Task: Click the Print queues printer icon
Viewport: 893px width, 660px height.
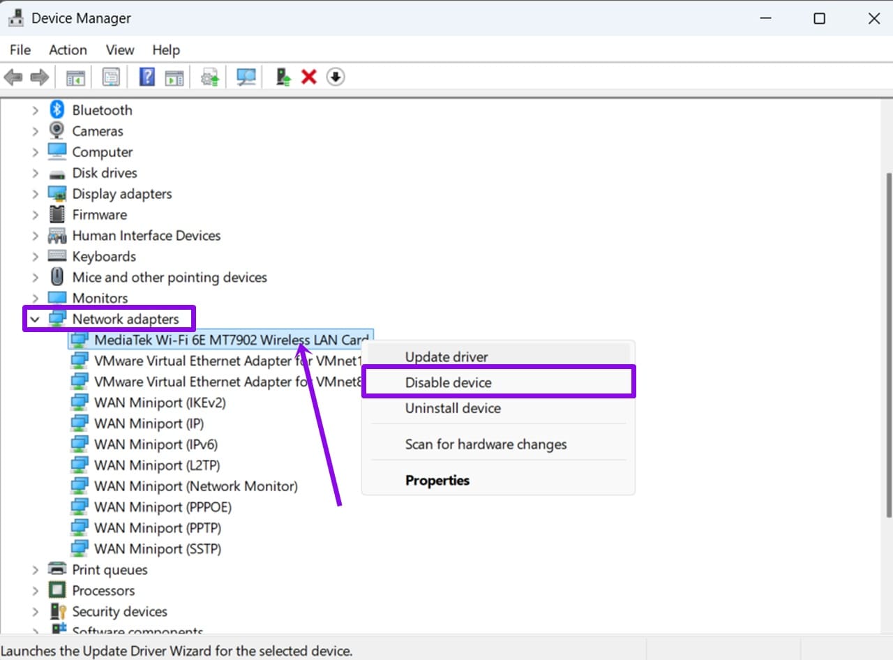Action: click(x=57, y=569)
